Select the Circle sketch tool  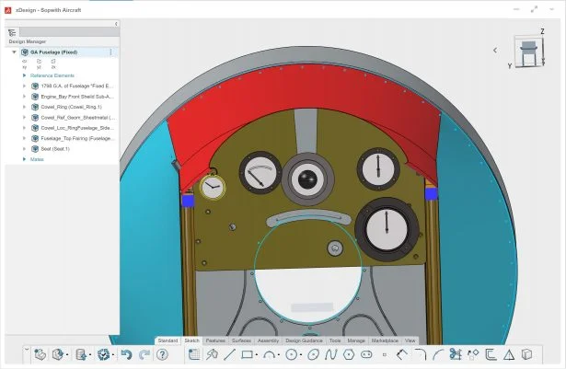(x=292, y=354)
